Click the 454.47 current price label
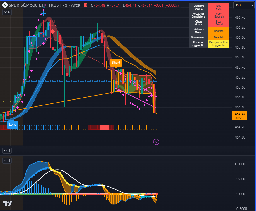Viewport: 256px width, 211px height. click(240, 114)
